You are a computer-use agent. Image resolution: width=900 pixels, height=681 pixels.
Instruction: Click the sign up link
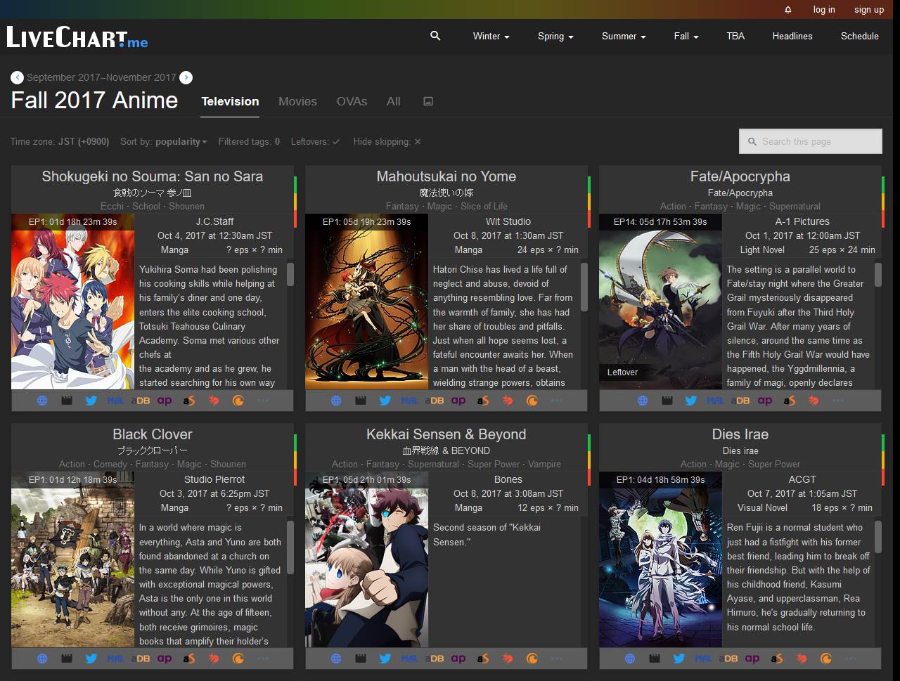869,10
